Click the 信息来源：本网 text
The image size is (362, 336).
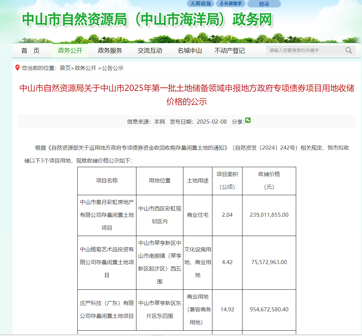[x=146, y=122]
